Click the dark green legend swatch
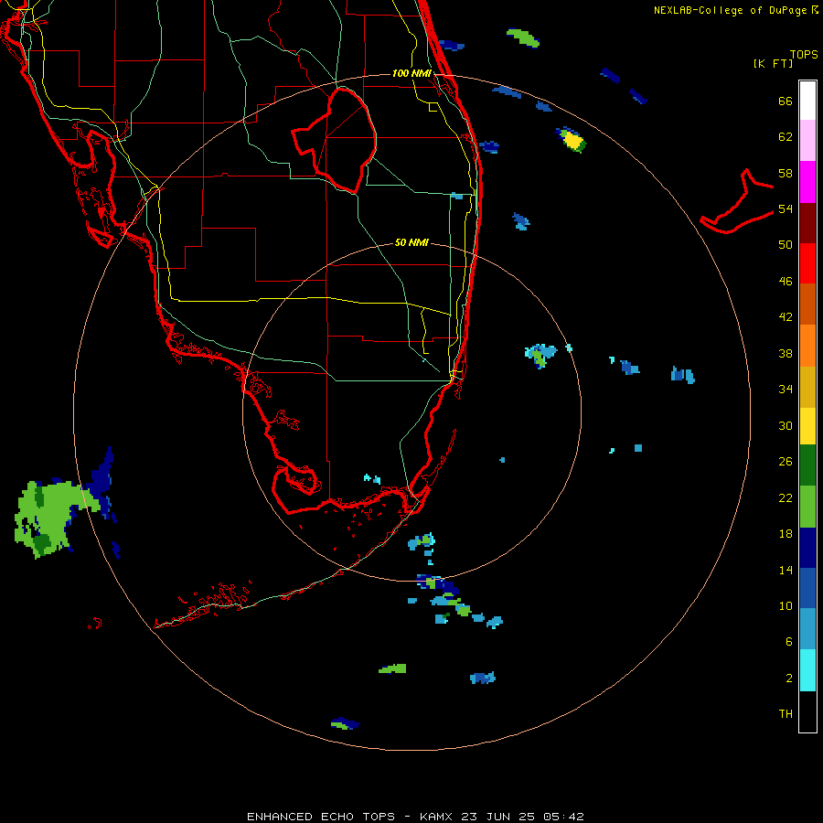The image size is (823, 823). point(807,465)
